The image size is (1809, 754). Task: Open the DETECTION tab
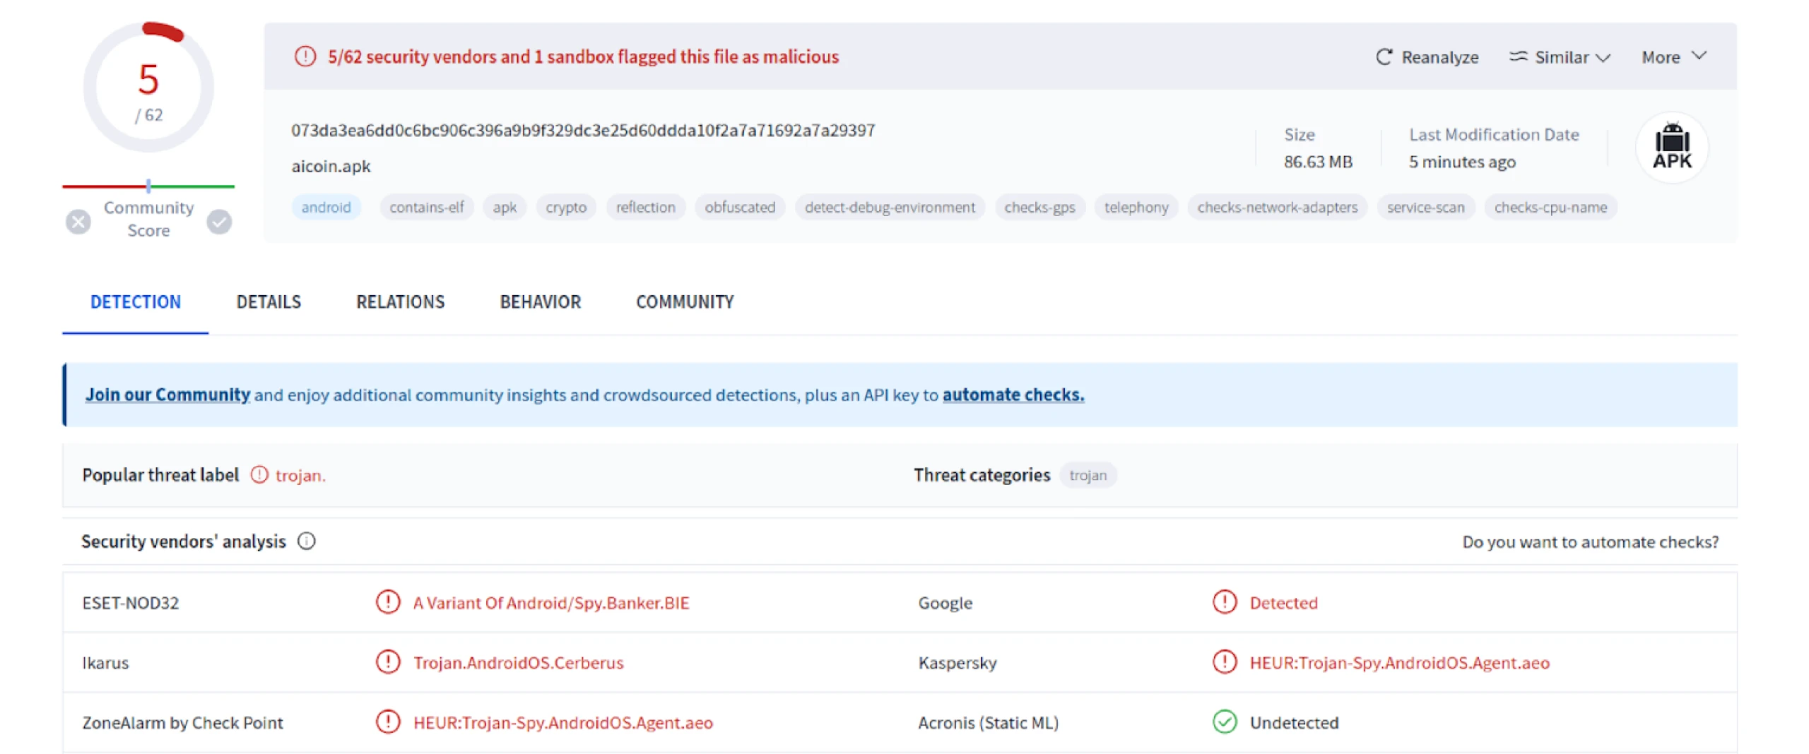tap(135, 302)
